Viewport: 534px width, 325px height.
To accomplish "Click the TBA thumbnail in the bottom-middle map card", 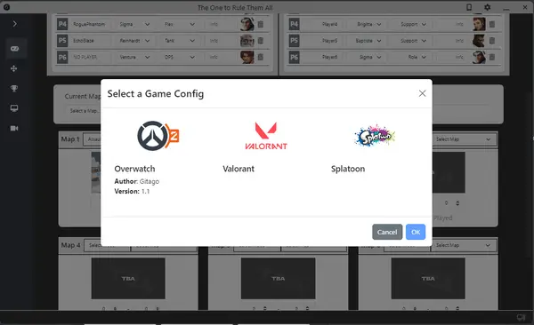I will click(x=278, y=279).
